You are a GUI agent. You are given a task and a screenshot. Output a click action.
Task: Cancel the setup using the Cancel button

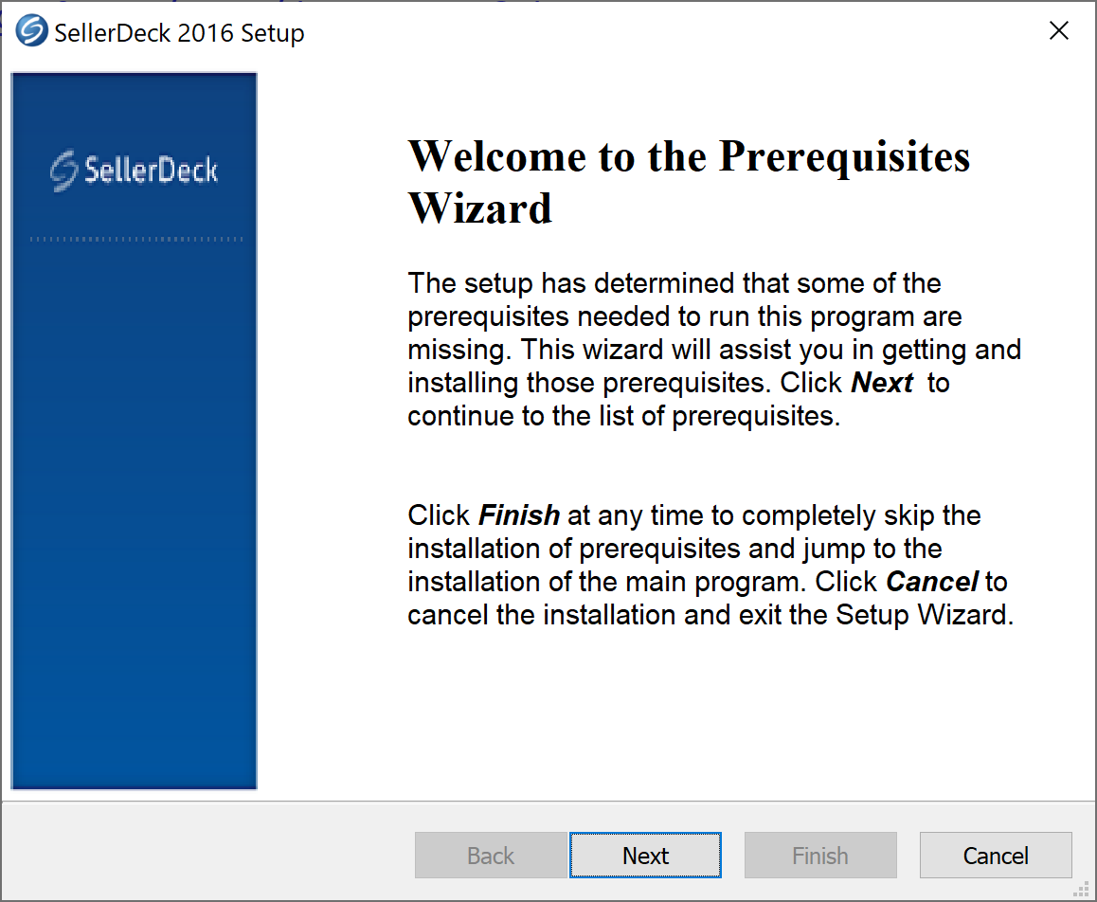pos(995,856)
